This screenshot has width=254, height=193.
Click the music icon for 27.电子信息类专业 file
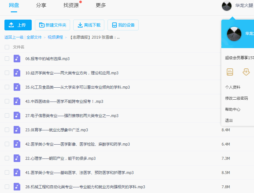tap(17, 115)
